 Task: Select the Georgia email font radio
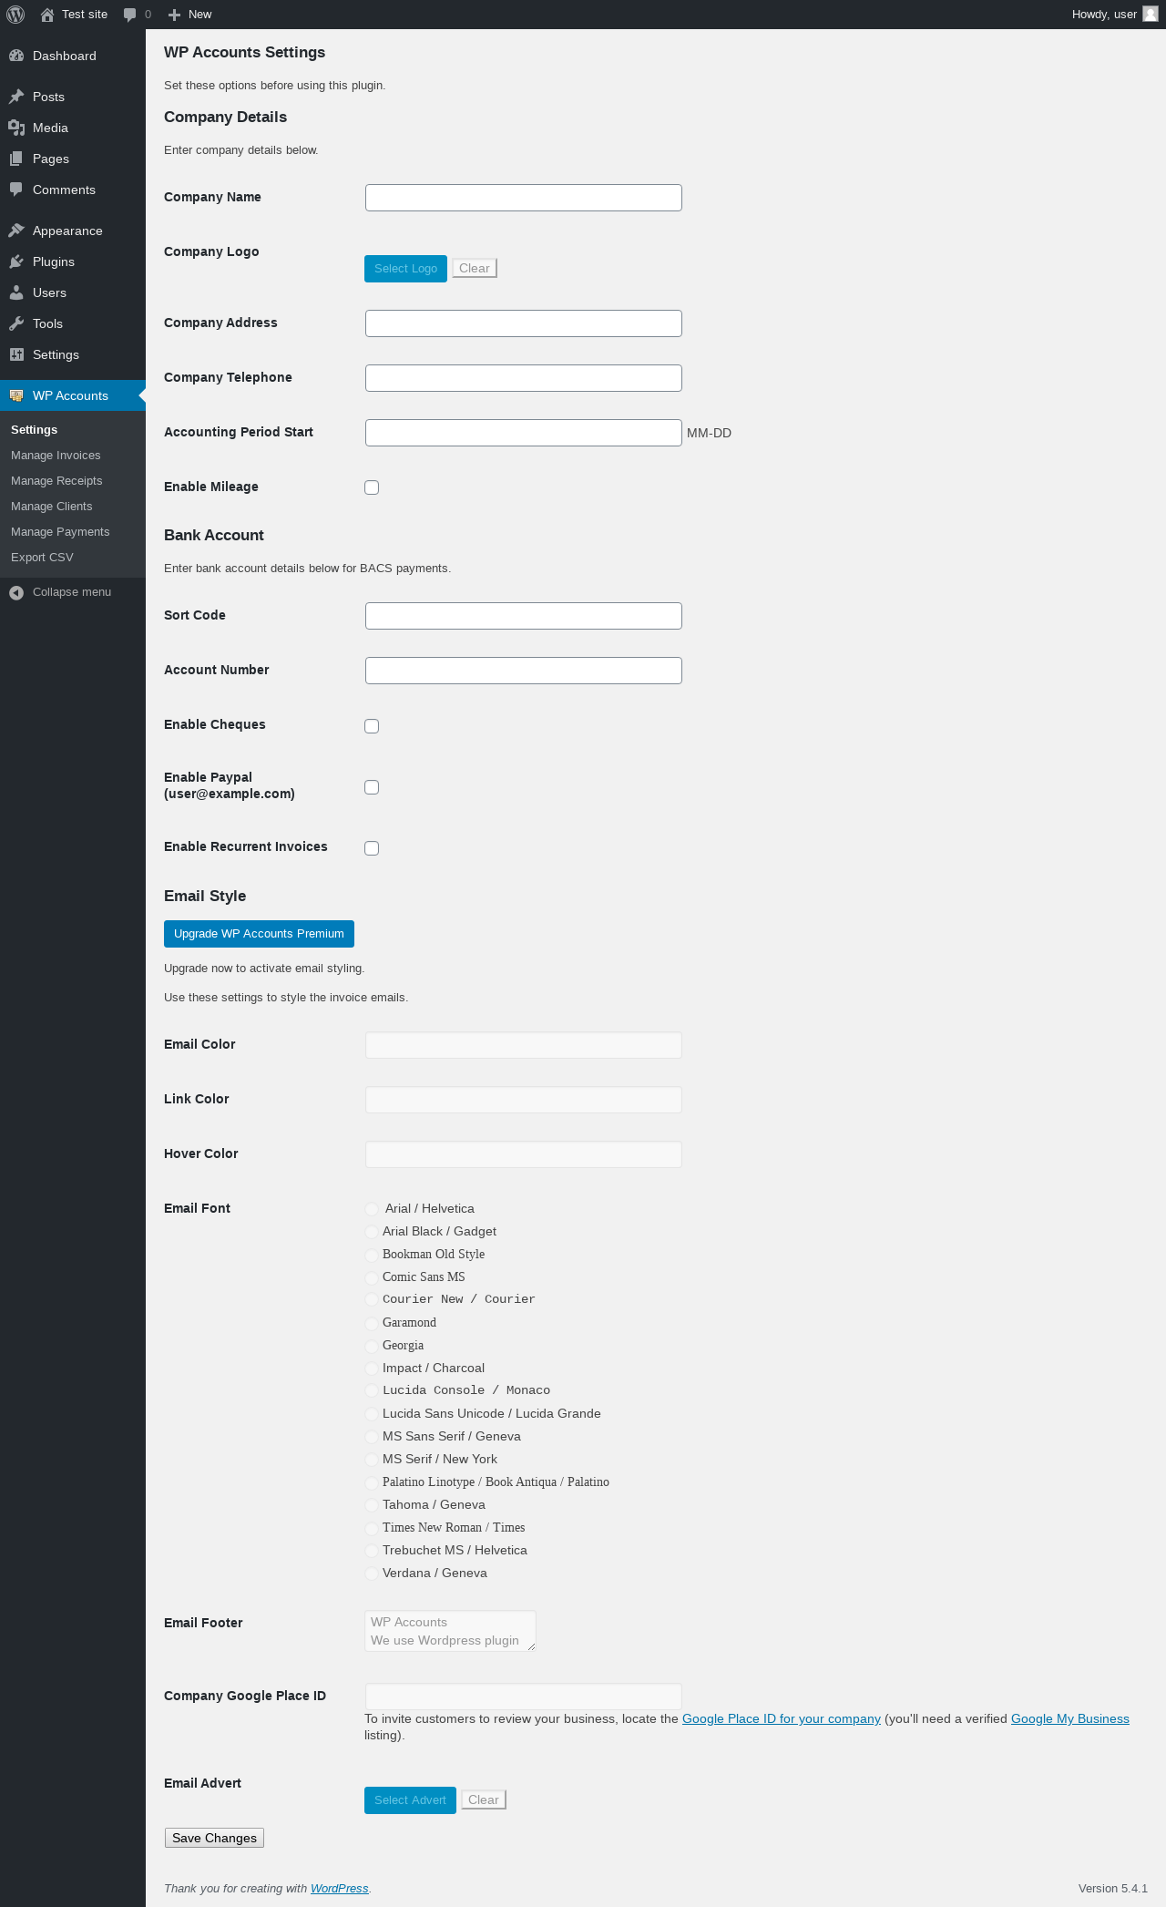click(x=372, y=1346)
